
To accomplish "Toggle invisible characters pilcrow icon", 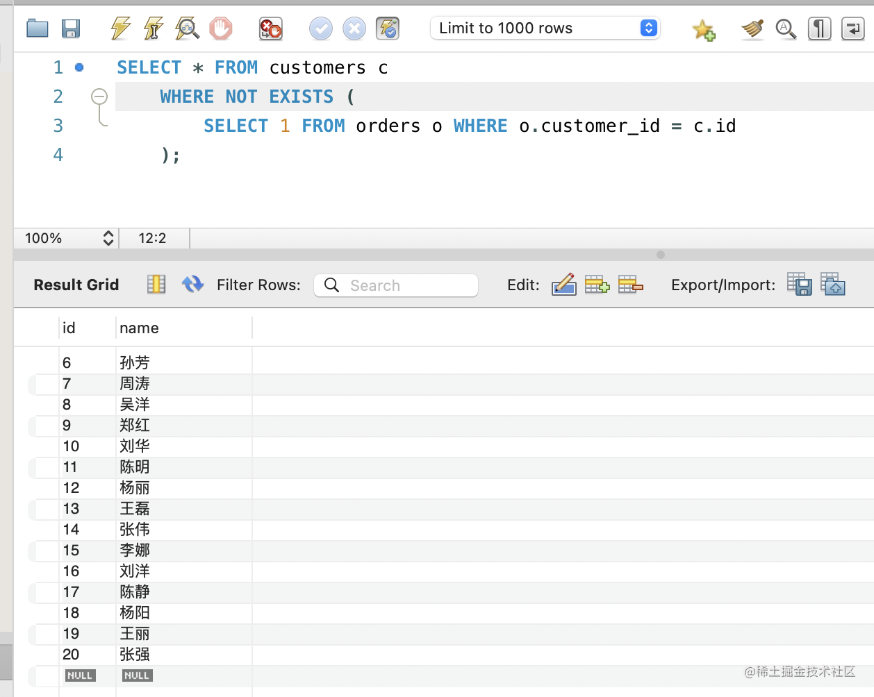I will tap(819, 28).
